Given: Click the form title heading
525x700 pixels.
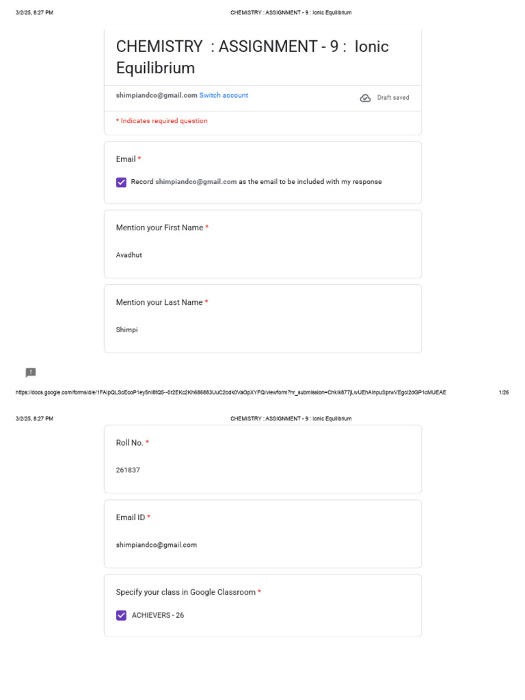Looking at the screenshot, I should point(252,57).
